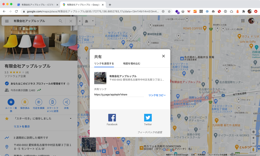Switch to 地図を埋め込む tab
This screenshot has height=156, width=260.
[132, 64]
